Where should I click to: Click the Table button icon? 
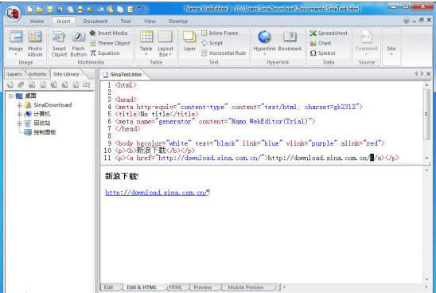[146, 37]
